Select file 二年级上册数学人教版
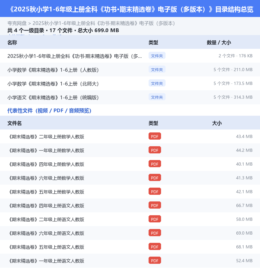This screenshot has width=260, height=276. tap(46, 137)
